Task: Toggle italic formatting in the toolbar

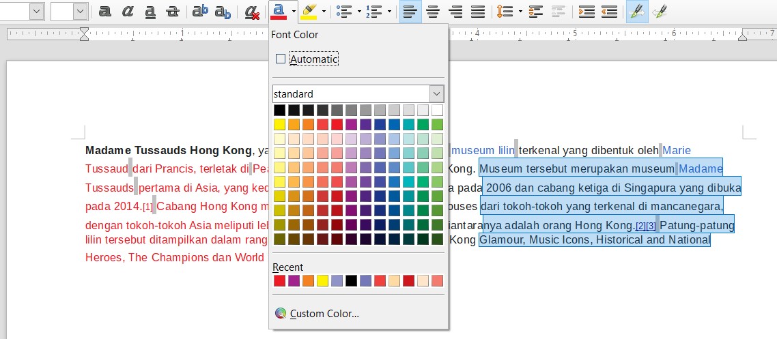Action: pyautogui.click(x=128, y=12)
